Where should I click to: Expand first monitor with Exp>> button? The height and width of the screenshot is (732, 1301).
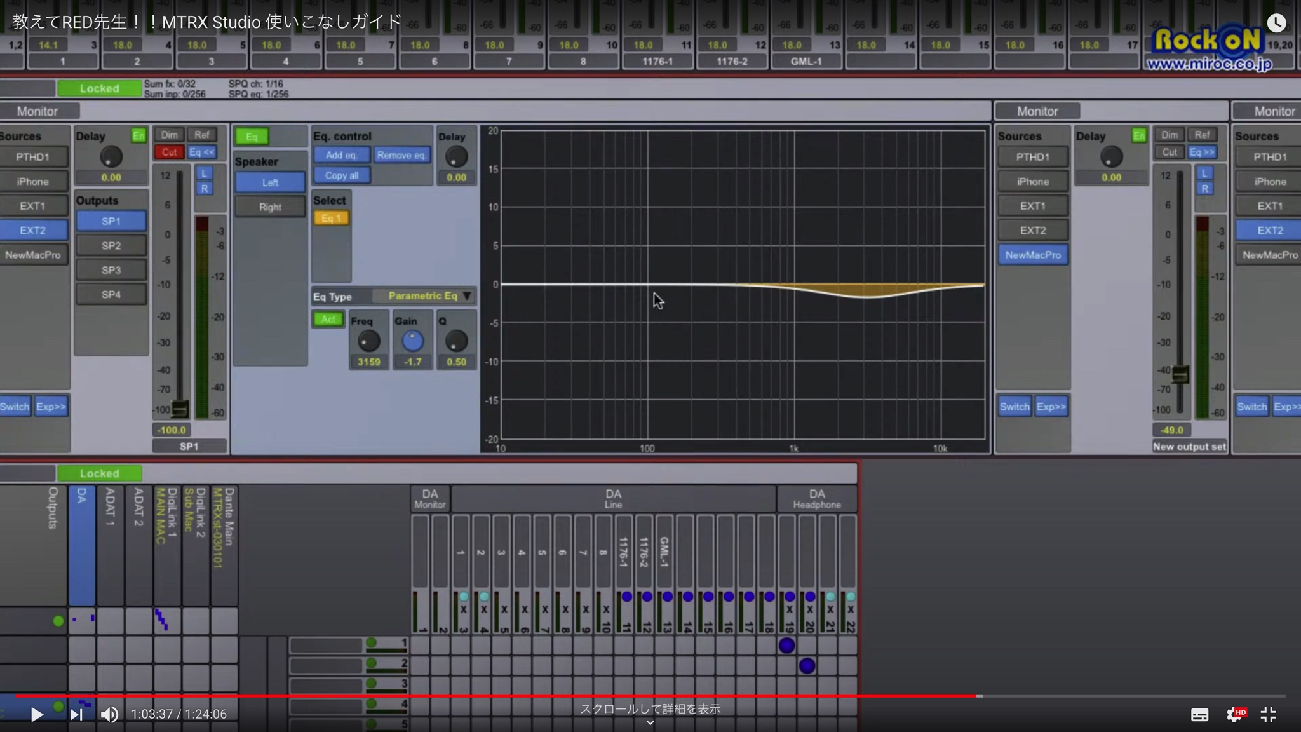pos(51,407)
